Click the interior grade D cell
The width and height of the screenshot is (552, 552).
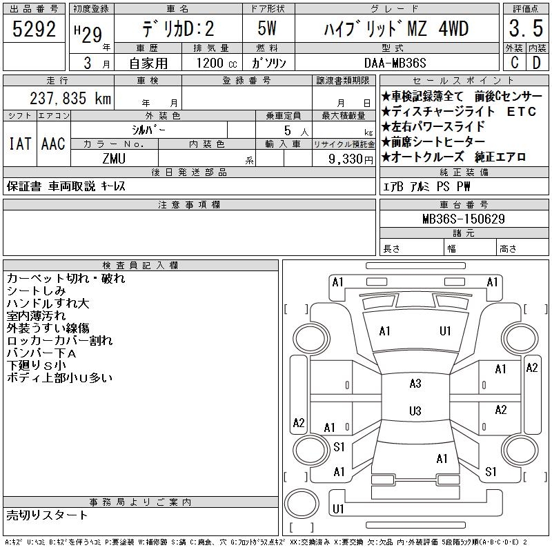click(x=535, y=63)
